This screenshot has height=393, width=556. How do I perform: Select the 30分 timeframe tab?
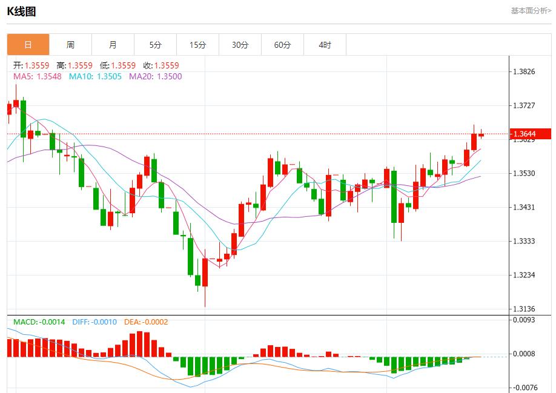click(x=240, y=44)
